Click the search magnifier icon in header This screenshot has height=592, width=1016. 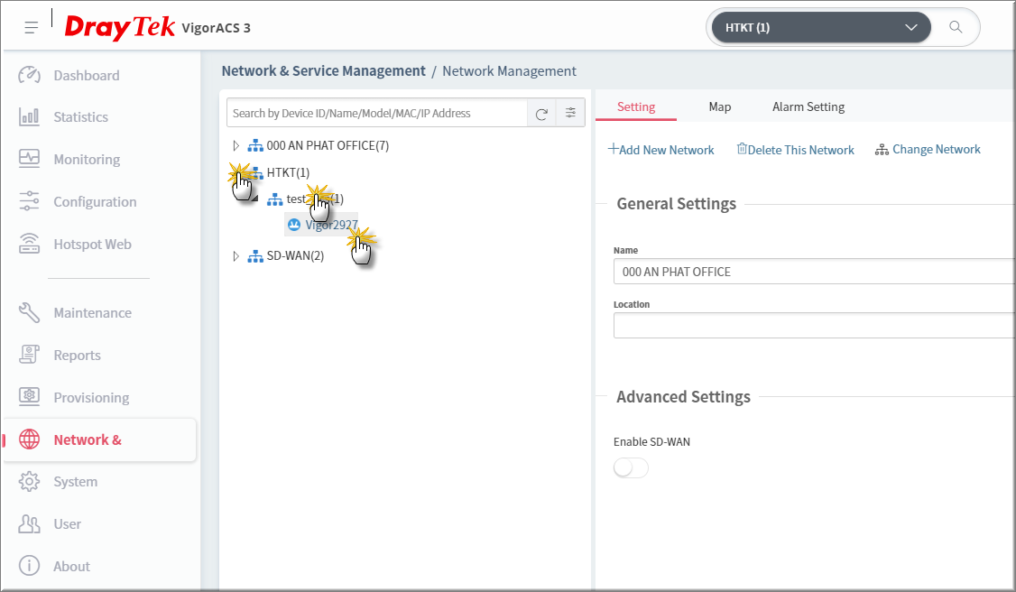coord(956,26)
